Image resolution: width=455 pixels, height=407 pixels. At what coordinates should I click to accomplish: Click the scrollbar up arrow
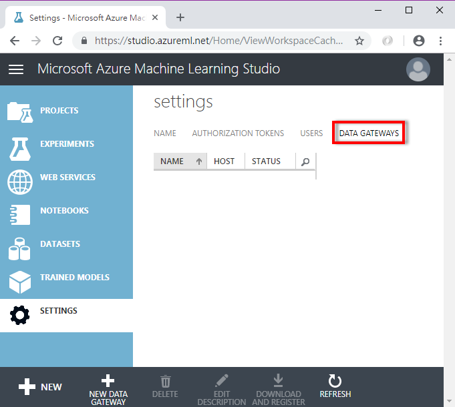tap(449, 59)
